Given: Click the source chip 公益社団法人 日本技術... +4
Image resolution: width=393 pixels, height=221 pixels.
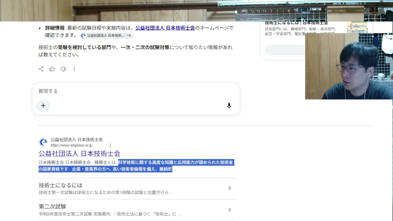Looking at the screenshot, I should [x=106, y=36].
